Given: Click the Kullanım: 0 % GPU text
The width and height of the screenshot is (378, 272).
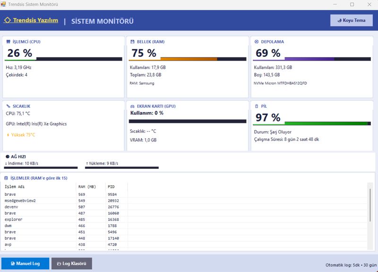Looking at the screenshot, I should 147,113.
